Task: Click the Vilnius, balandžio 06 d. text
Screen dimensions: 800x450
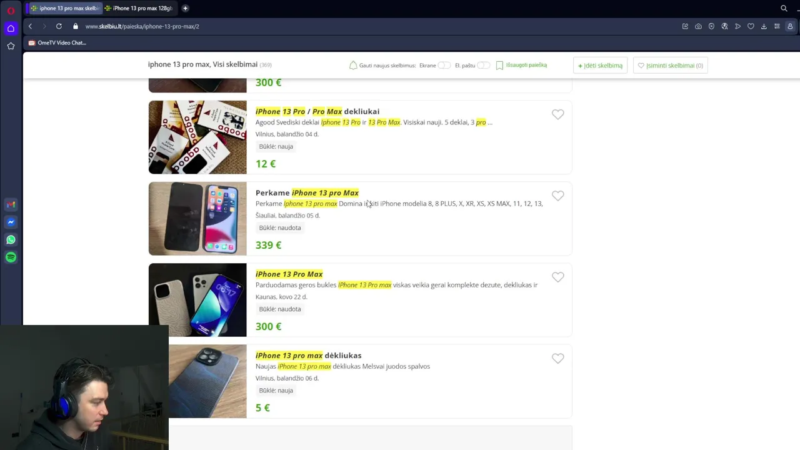Action: (x=287, y=378)
